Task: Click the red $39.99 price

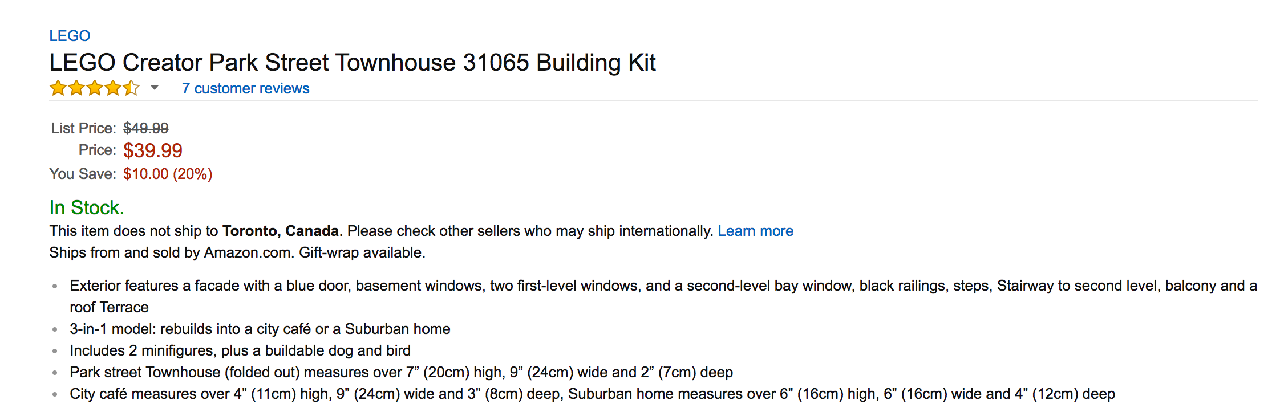Action: tap(153, 150)
